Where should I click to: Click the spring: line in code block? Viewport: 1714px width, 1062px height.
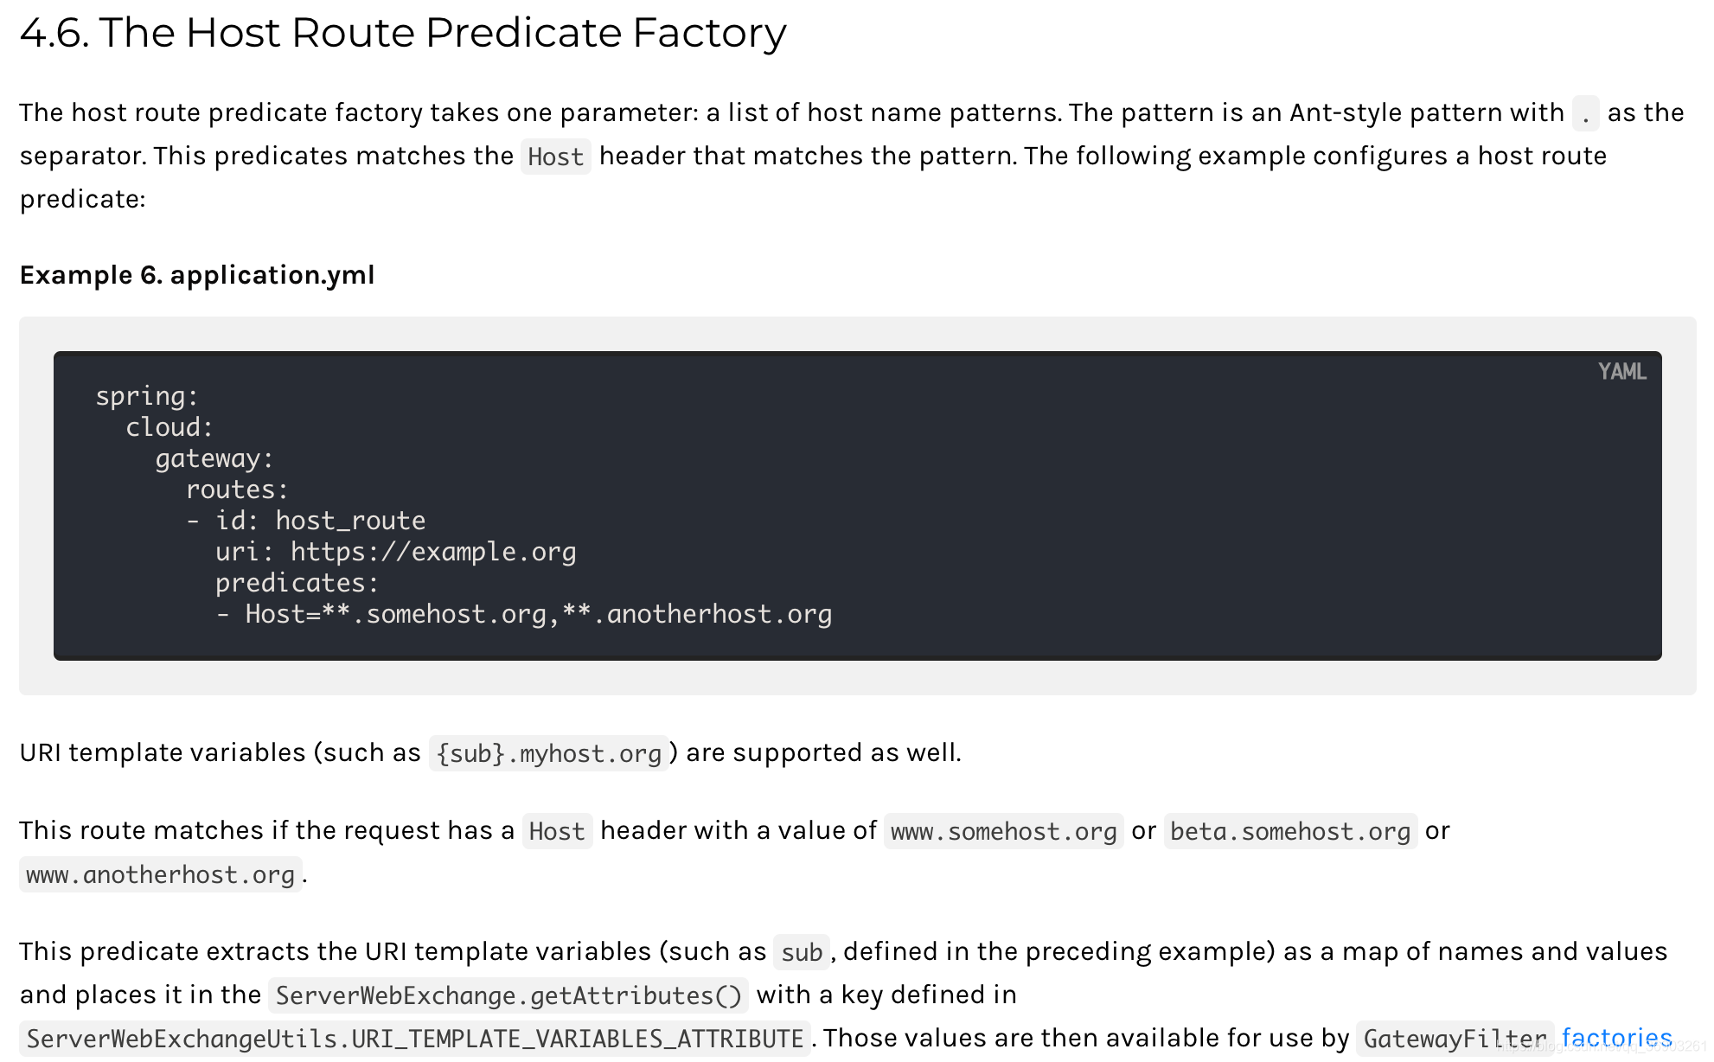[147, 396]
